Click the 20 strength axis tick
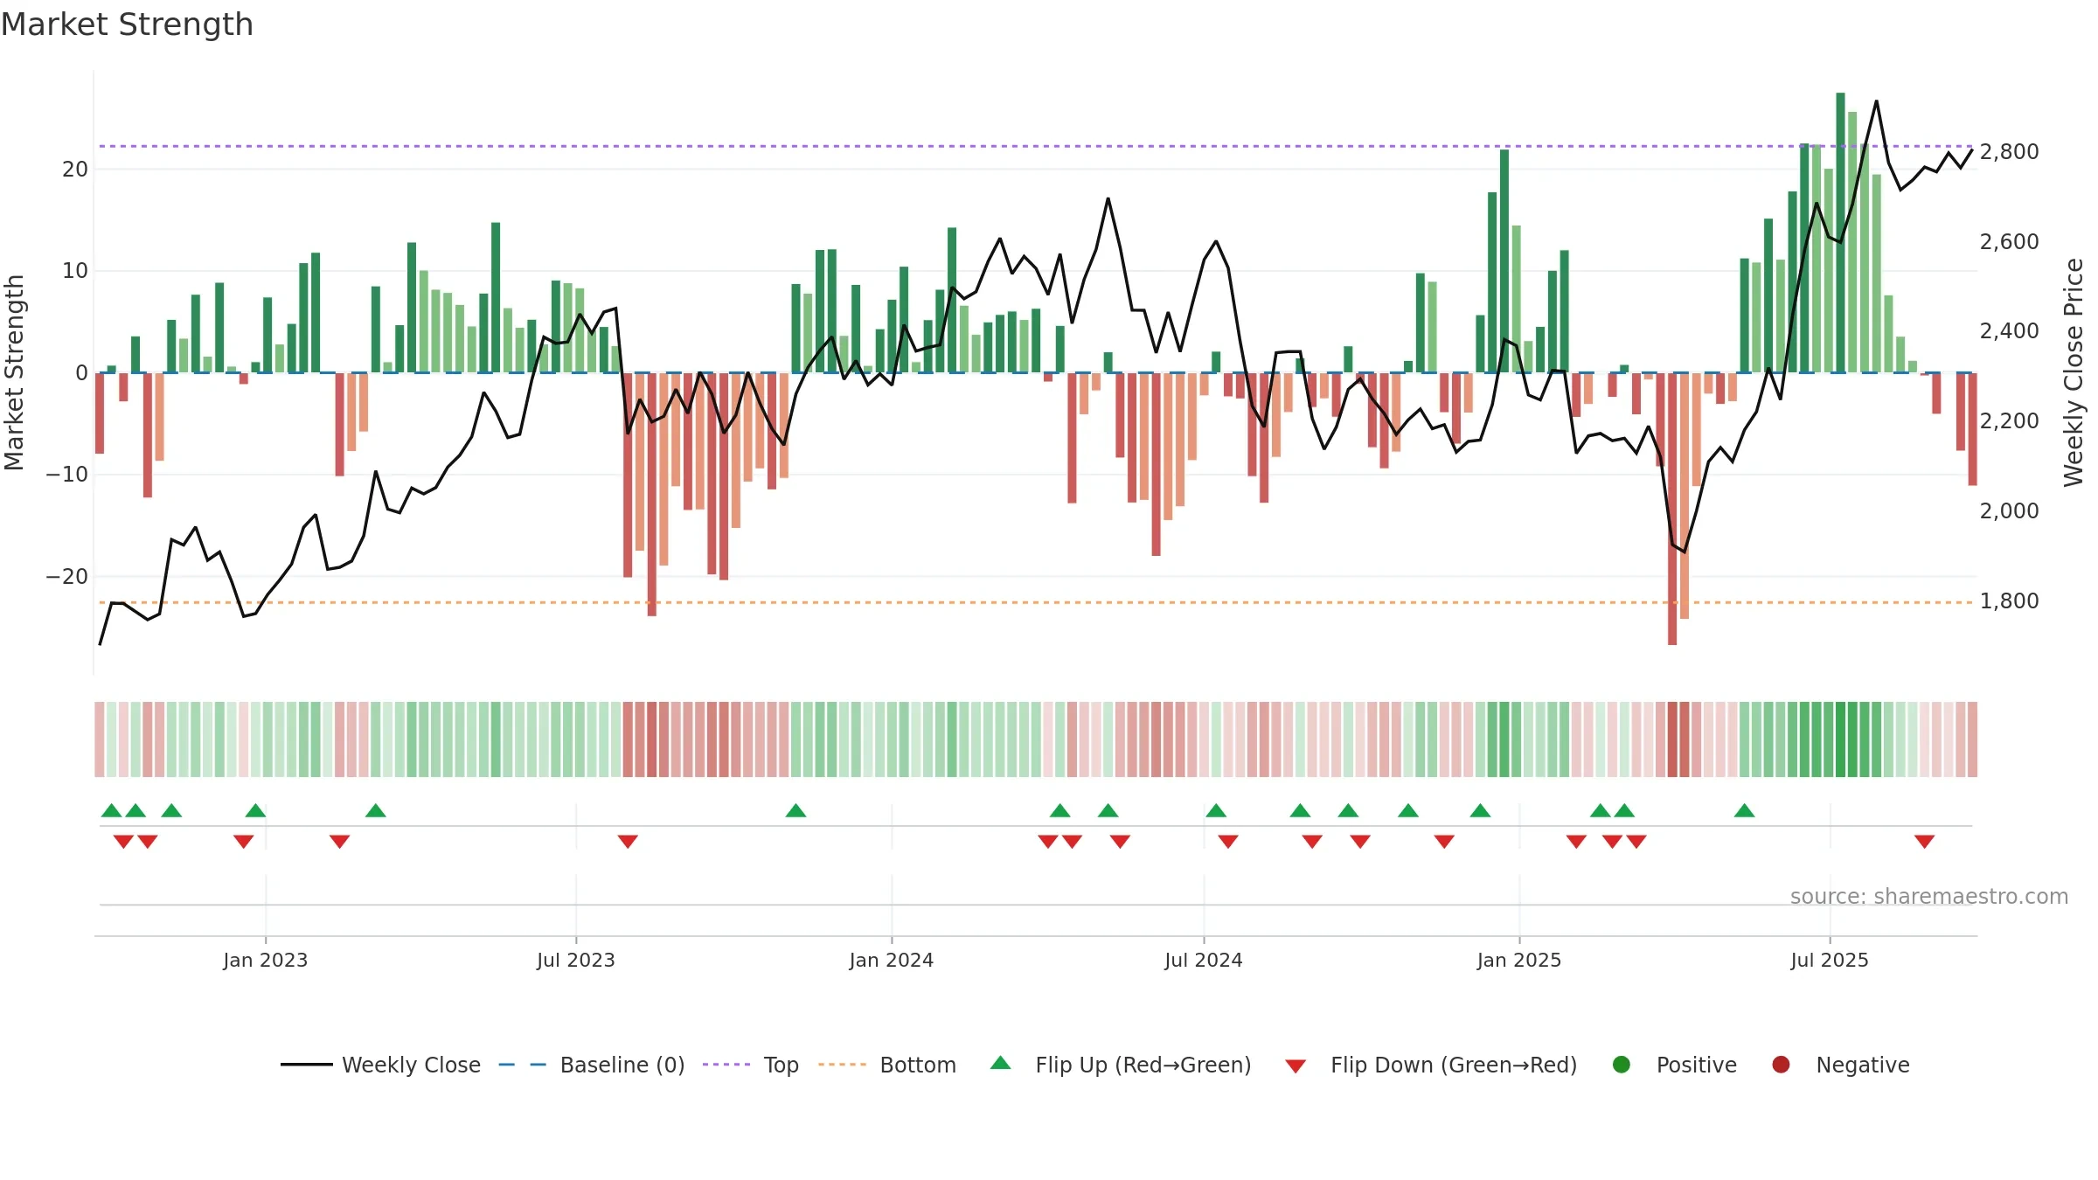Viewport: 2098px width, 1180px height. coord(75,170)
